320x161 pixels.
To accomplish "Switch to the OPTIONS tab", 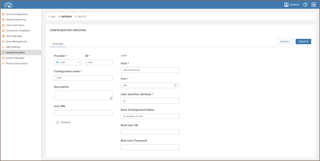I will 58,44.
